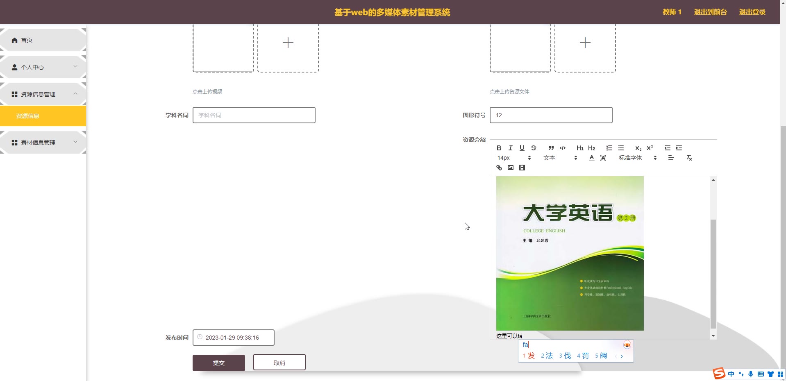
Task: Toggle IME punctuation mode
Action: (x=741, y=374)
